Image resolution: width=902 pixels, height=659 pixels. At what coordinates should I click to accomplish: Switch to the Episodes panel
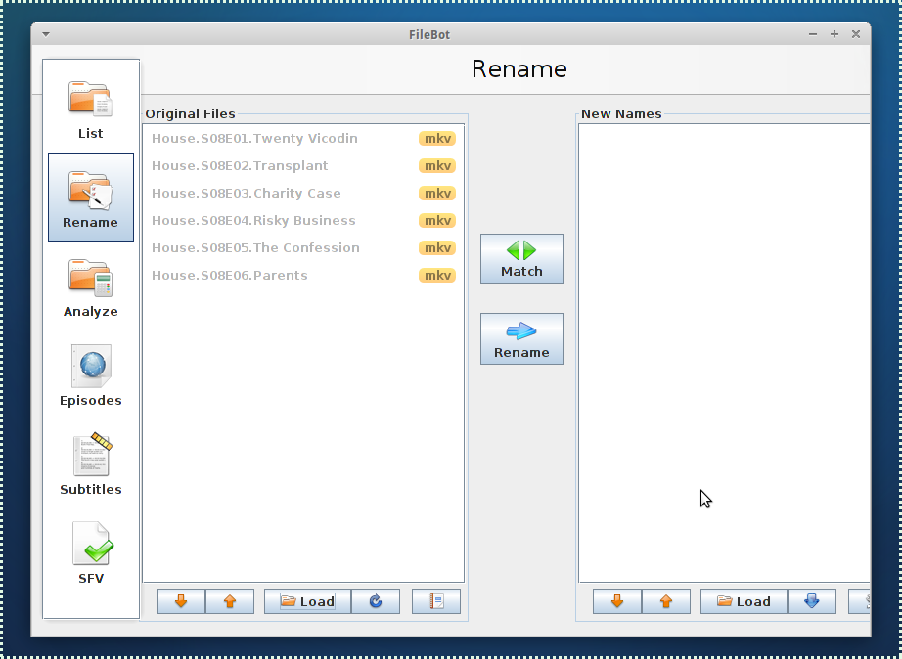point(90,375)
